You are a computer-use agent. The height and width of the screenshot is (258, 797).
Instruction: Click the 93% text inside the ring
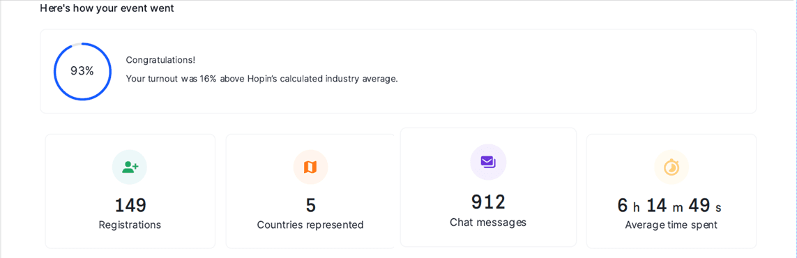click(x=82, y=71)
